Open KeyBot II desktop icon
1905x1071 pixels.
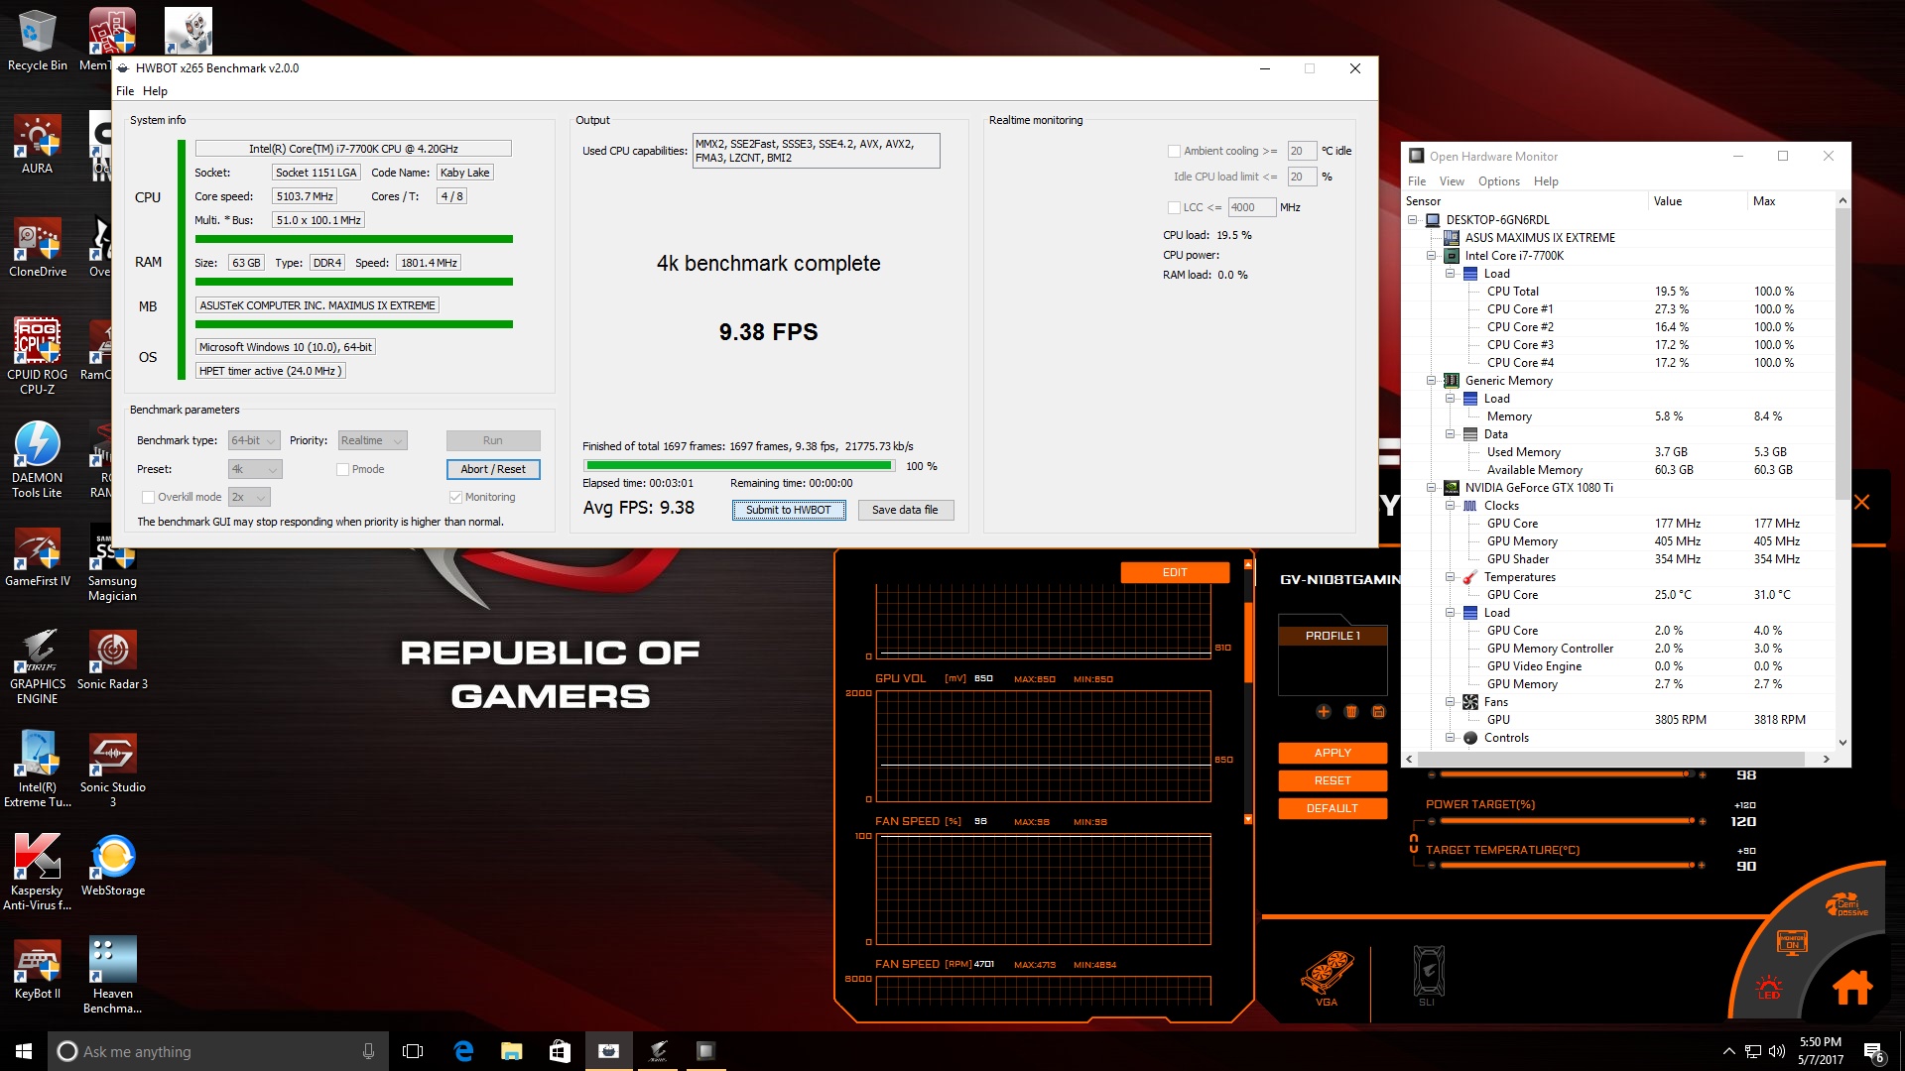38,969
